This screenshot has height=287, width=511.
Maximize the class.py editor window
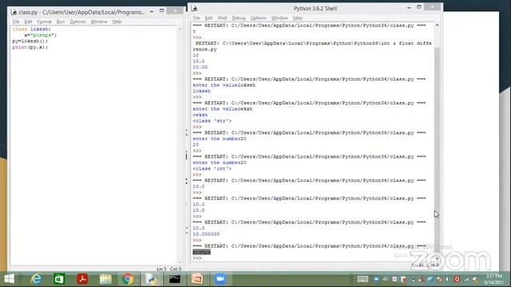pyautogui.click(x=161, y=10)
